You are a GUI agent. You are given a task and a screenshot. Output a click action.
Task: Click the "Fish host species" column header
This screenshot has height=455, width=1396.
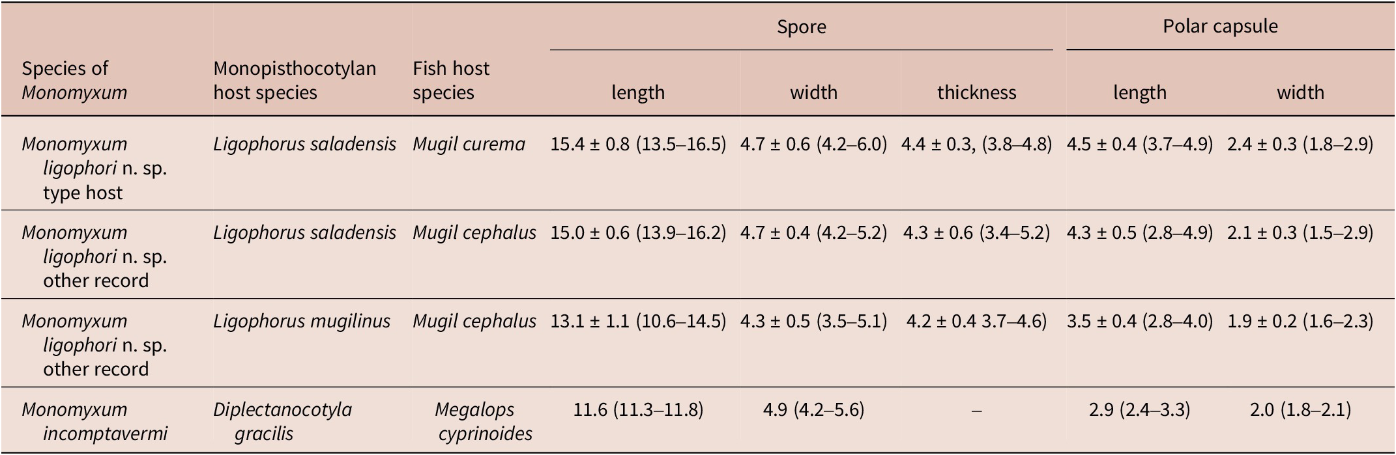pyautogui.click(x=451, y=80)
